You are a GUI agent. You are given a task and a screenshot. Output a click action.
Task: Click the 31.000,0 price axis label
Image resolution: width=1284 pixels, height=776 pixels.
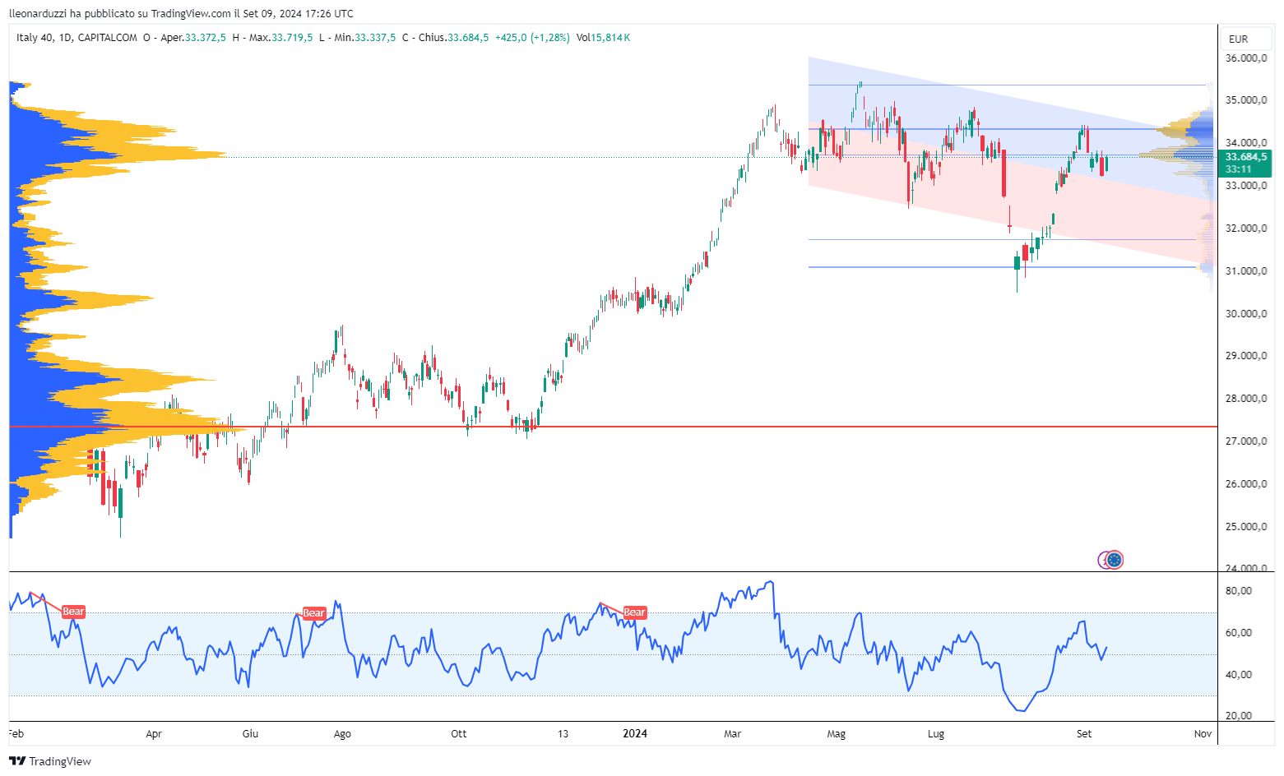pos(1245,271)
